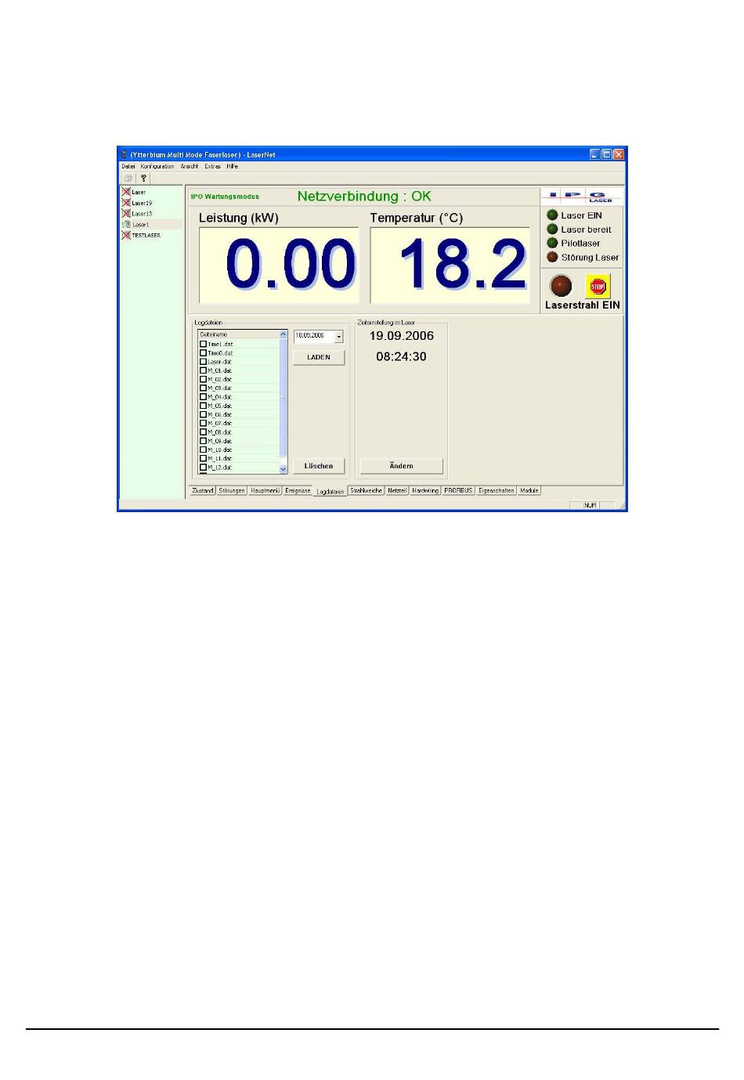Click the IPG Laser logo

click(582, 196)
